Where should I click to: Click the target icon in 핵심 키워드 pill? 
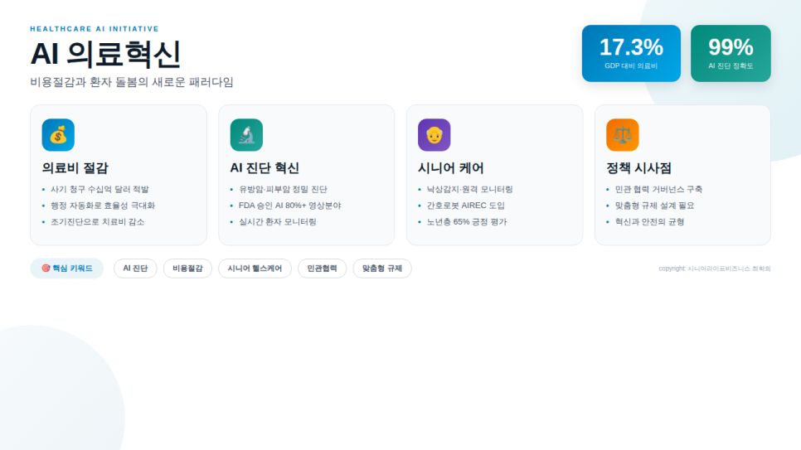pyautogui.click(x=46, y=269)
